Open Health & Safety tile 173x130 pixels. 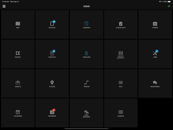121,54
